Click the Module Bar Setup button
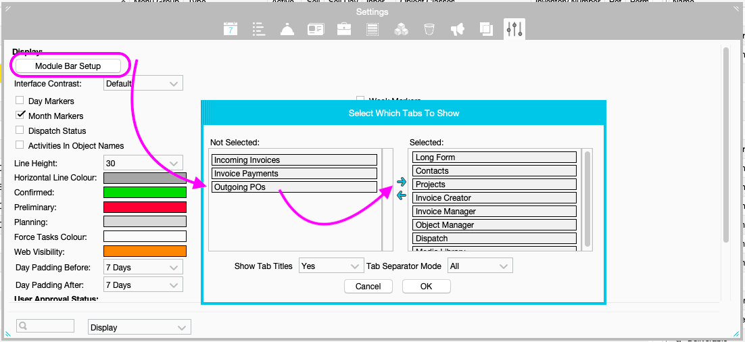 click(68, 66)
